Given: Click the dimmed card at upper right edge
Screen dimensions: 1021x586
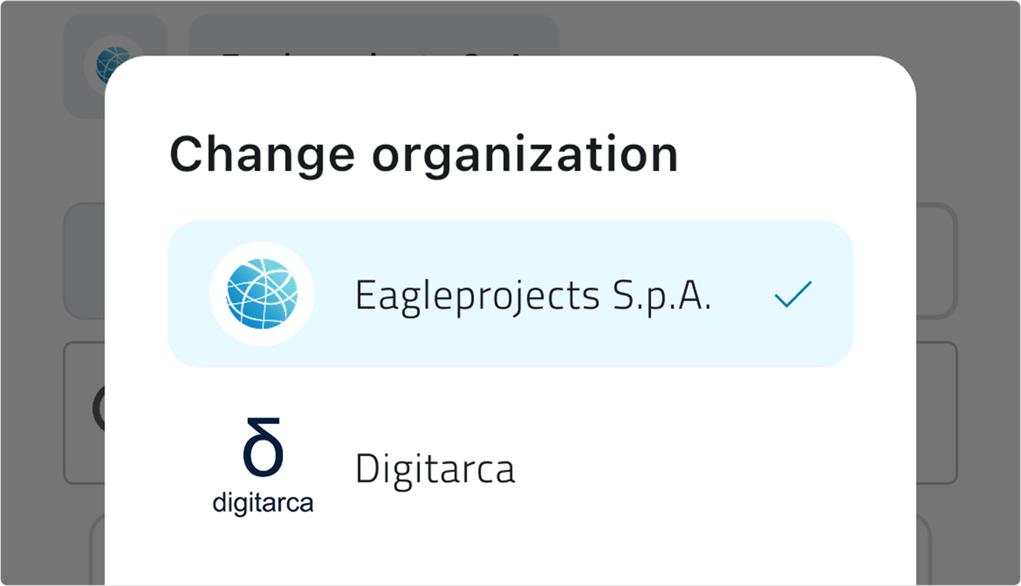Looking at the screenshot, I should click(936, 261).
